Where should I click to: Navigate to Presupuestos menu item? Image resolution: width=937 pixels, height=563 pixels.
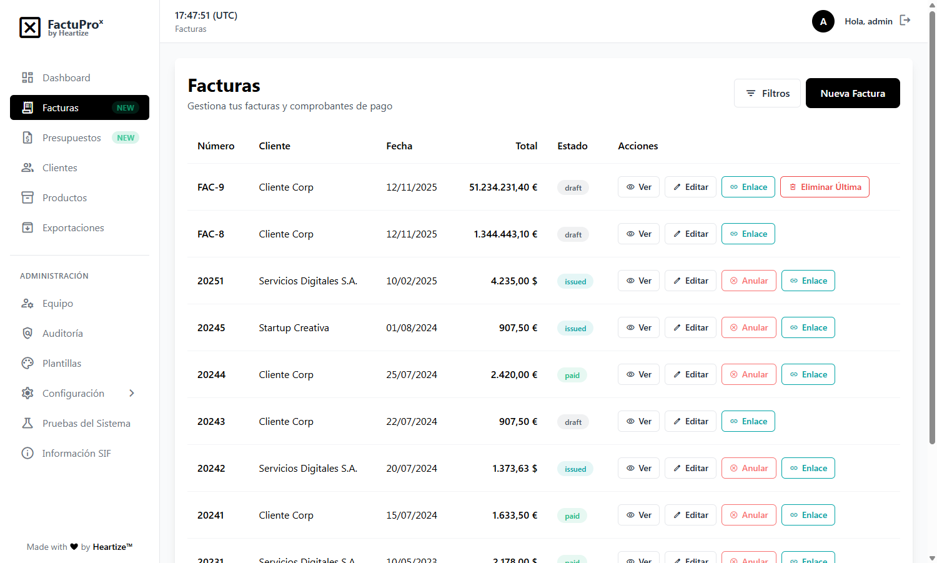click(71, 138)
